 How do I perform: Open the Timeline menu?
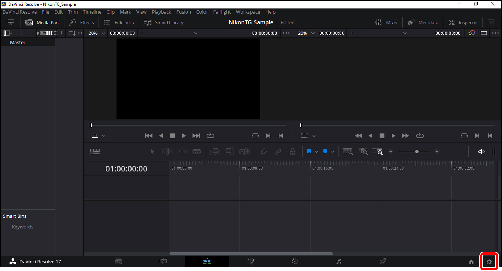point(92,12)
